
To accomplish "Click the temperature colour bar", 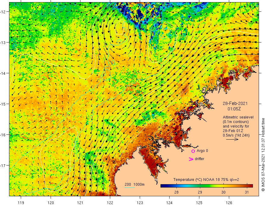I will coord(207,186).
